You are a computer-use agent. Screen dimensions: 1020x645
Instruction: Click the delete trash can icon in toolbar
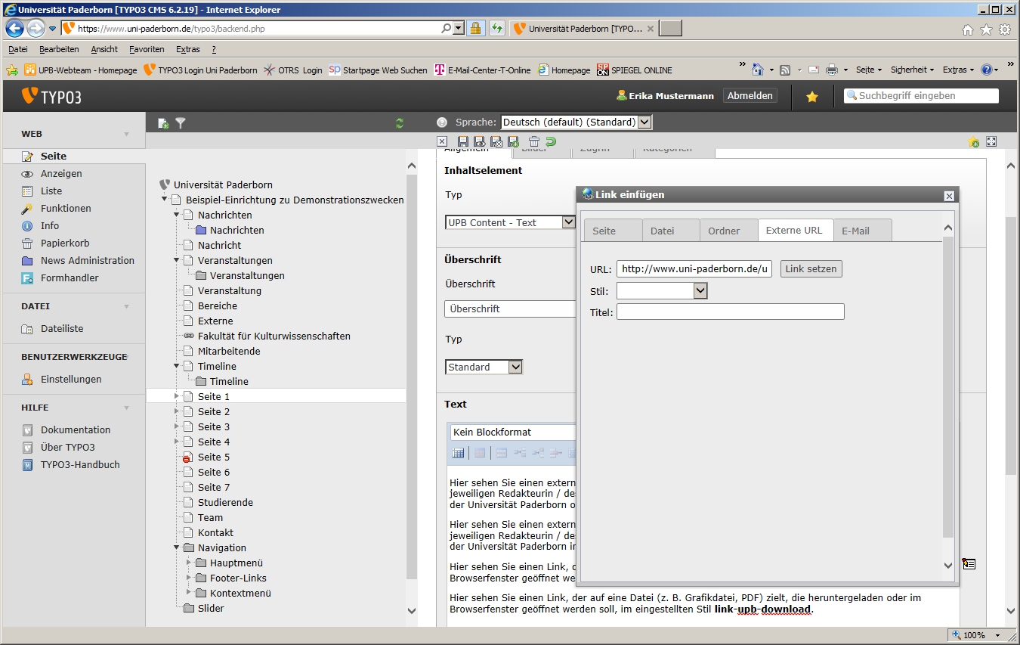[x=534, y=141]
